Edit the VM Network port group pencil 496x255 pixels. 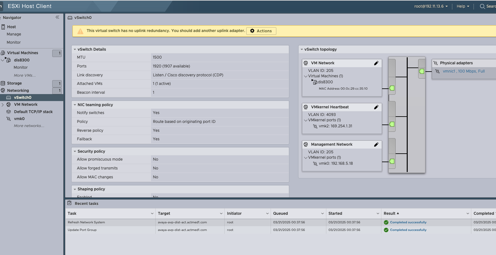point(376,63)
